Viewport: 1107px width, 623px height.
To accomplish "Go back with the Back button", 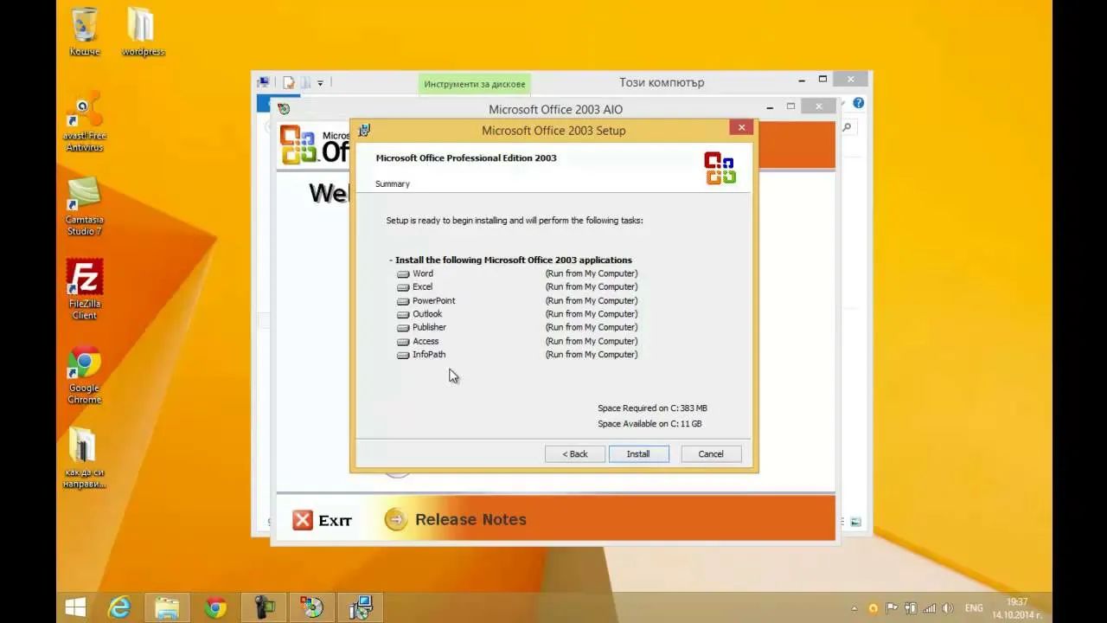I will coord(575,454).
